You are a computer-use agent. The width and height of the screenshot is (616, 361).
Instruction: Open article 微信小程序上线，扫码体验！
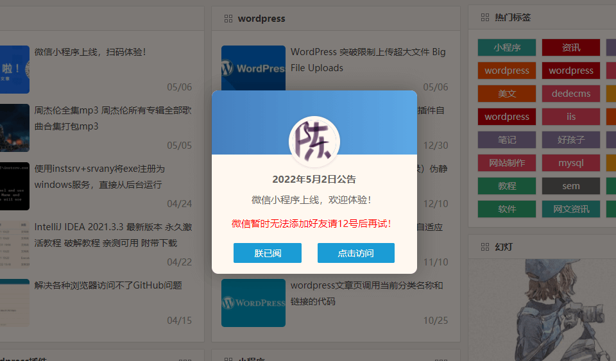click(90, 52)
